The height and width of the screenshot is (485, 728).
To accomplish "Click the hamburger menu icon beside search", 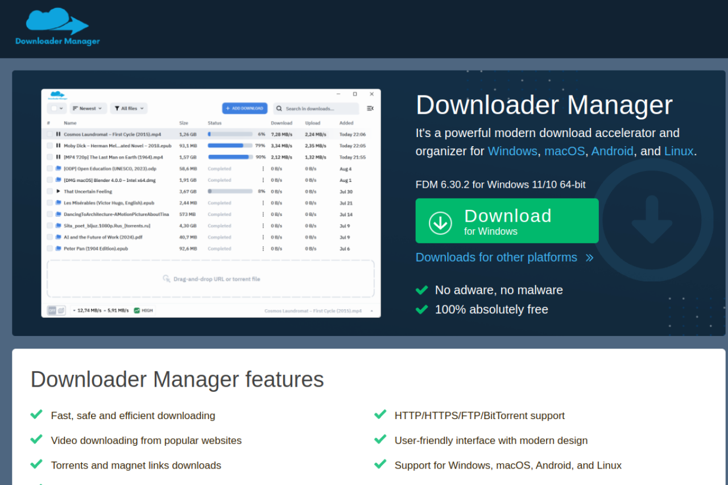I will [x=370, y=108].
